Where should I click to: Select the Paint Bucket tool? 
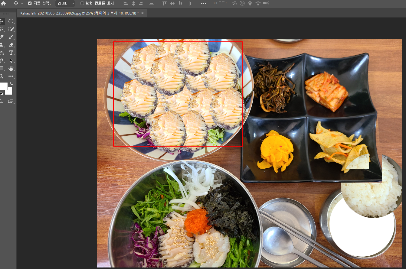pyautogui.click(x=2, y=53)
